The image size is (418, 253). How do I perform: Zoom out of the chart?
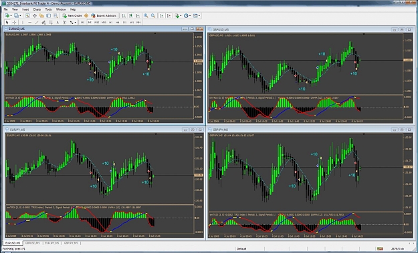click(153, 16)
